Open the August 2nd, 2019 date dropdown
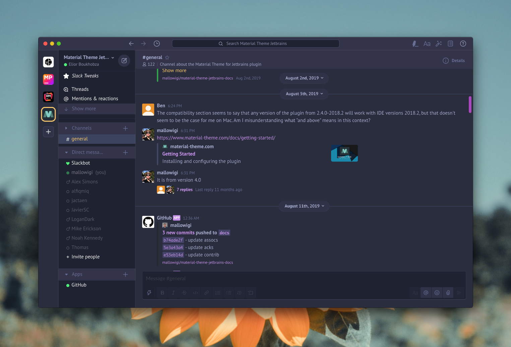 tap(304, 78)
